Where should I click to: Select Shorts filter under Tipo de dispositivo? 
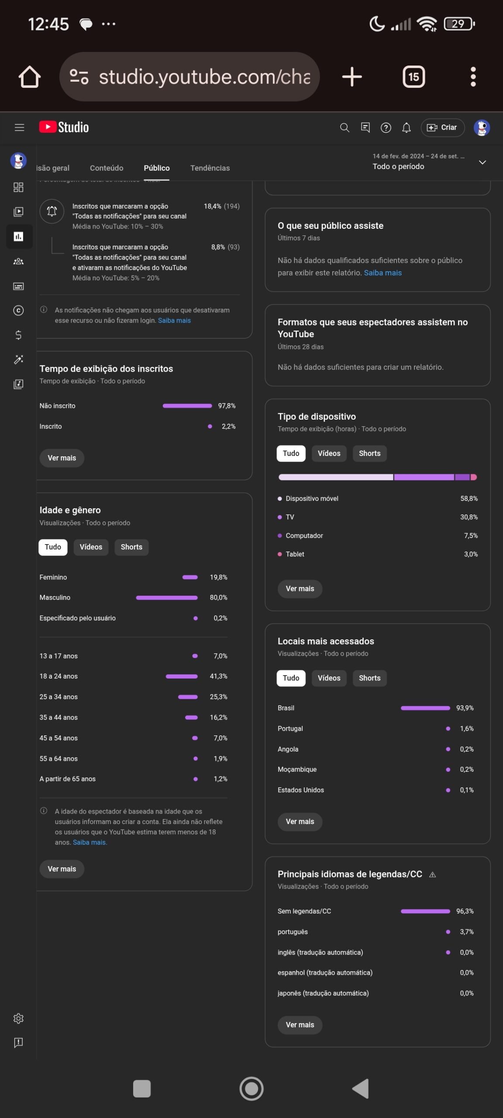point(369,453)
